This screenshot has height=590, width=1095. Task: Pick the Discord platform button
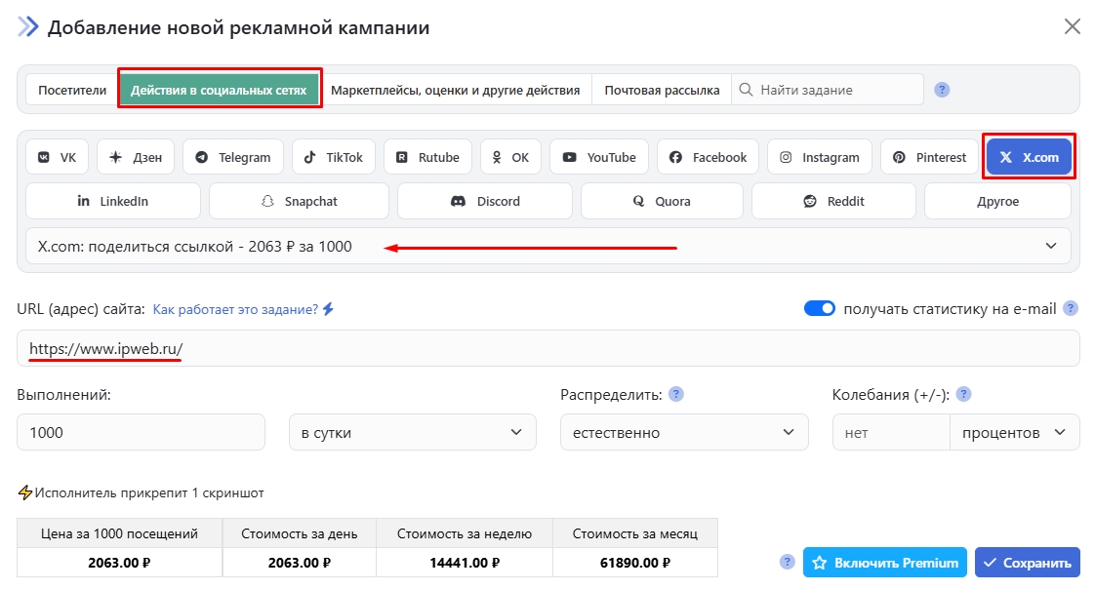[485, 201]
